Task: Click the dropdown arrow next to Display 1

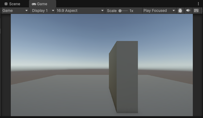Action: [53, 10]
